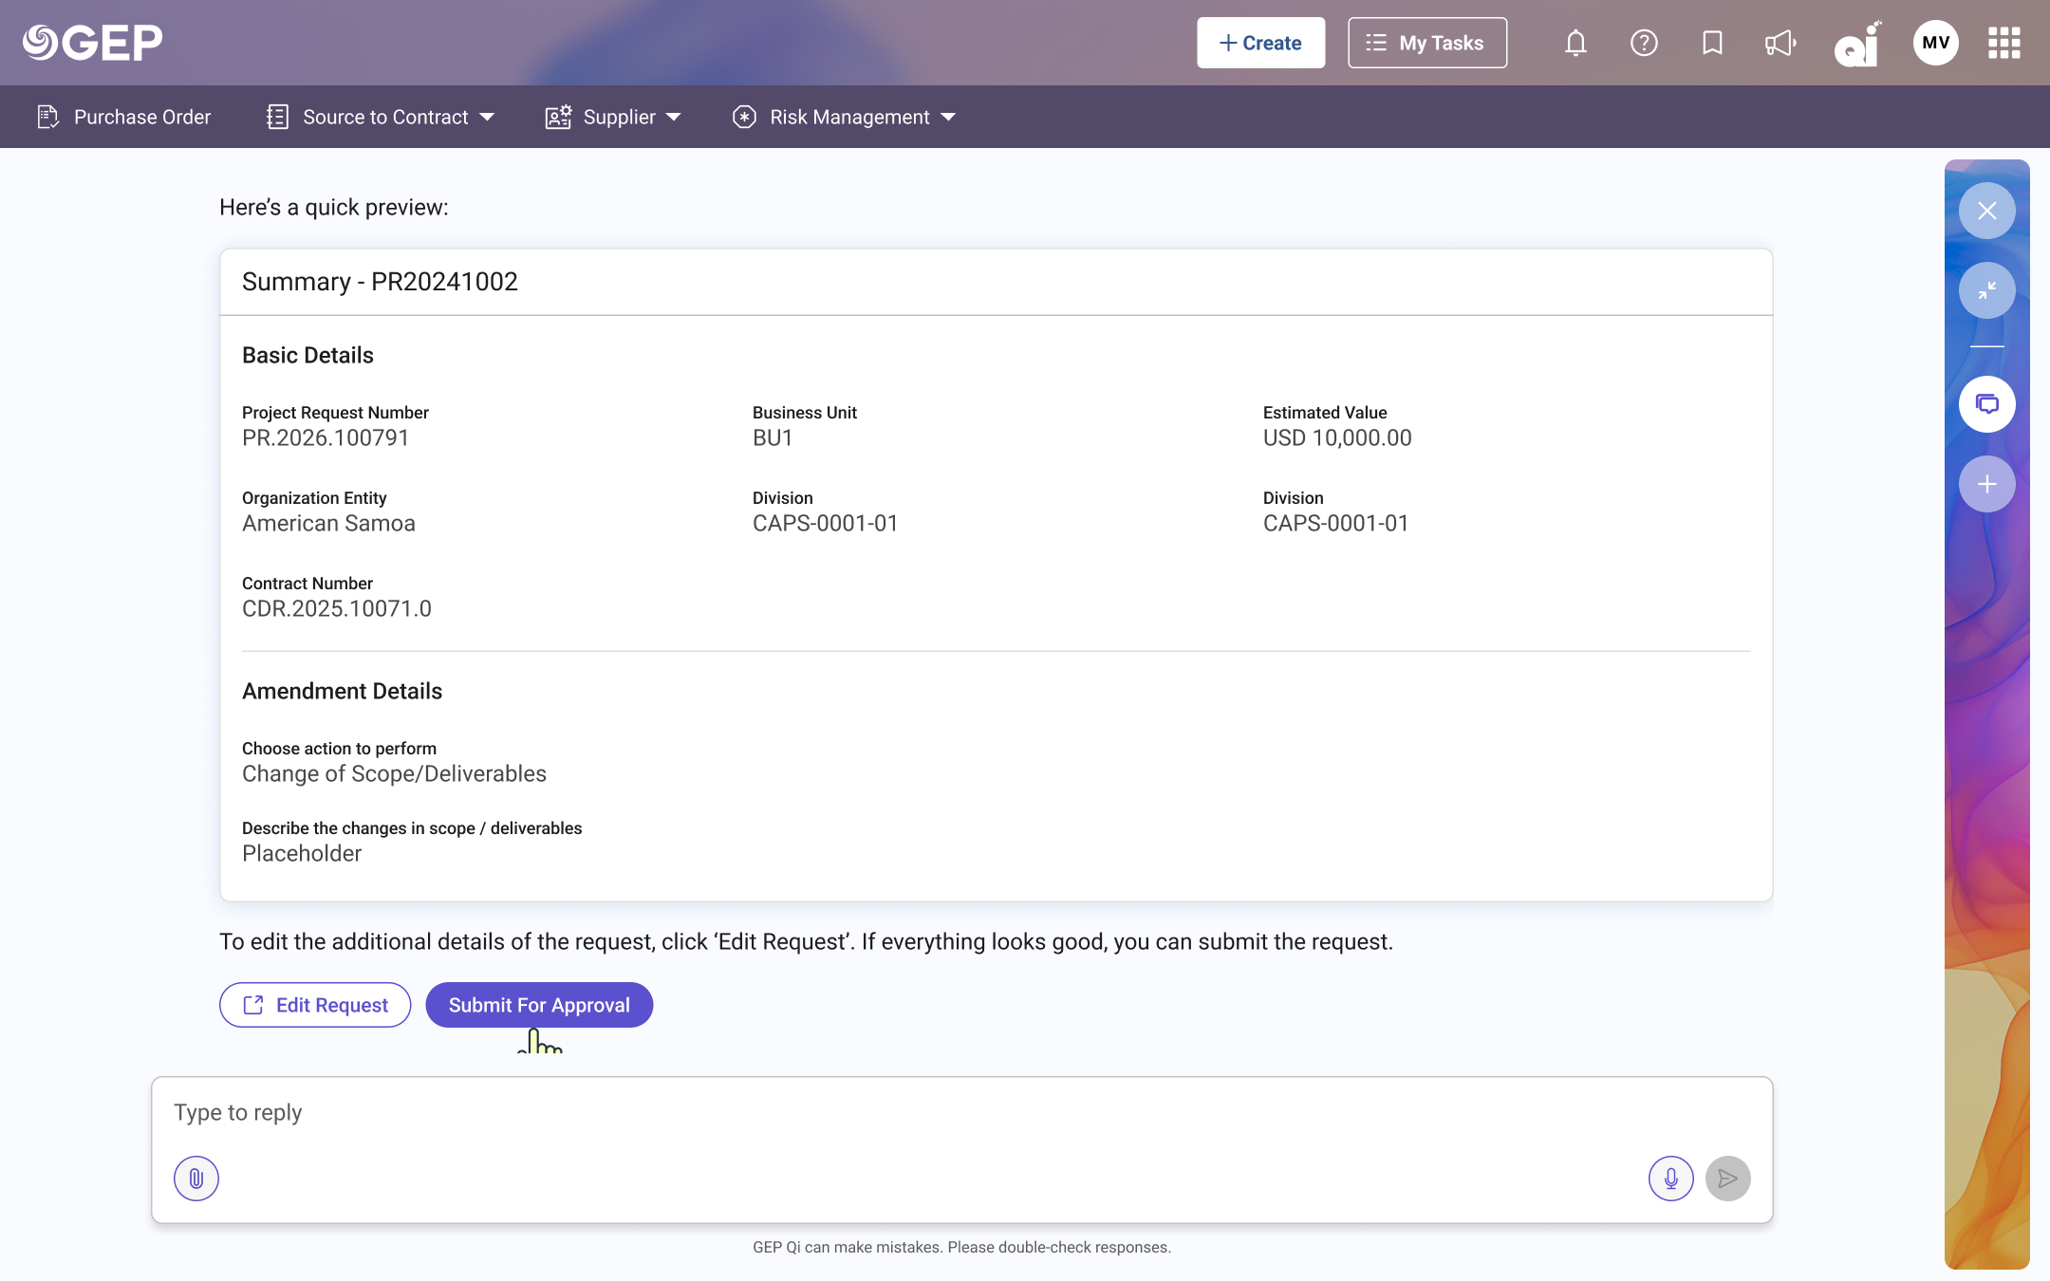This screenshot has height=1281, width=2050.
Task: Open the MV user profile avatar
Action: coord(1936,43)
